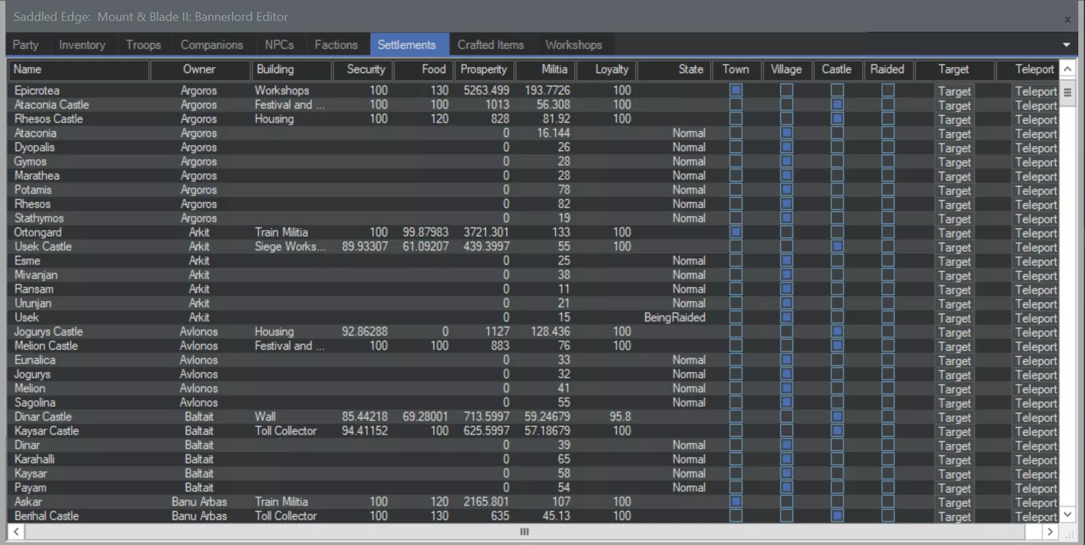Open the Crafted Items tab

tap(491, 45)
